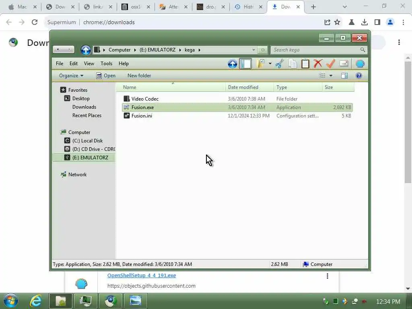Open the File menu
The image size is (412, 309).
point(60,64)
